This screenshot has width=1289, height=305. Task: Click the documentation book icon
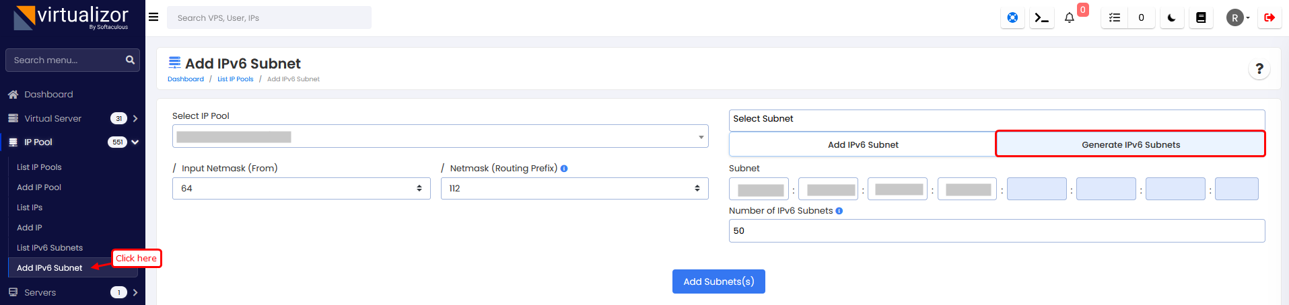[x=1201, y=18]
